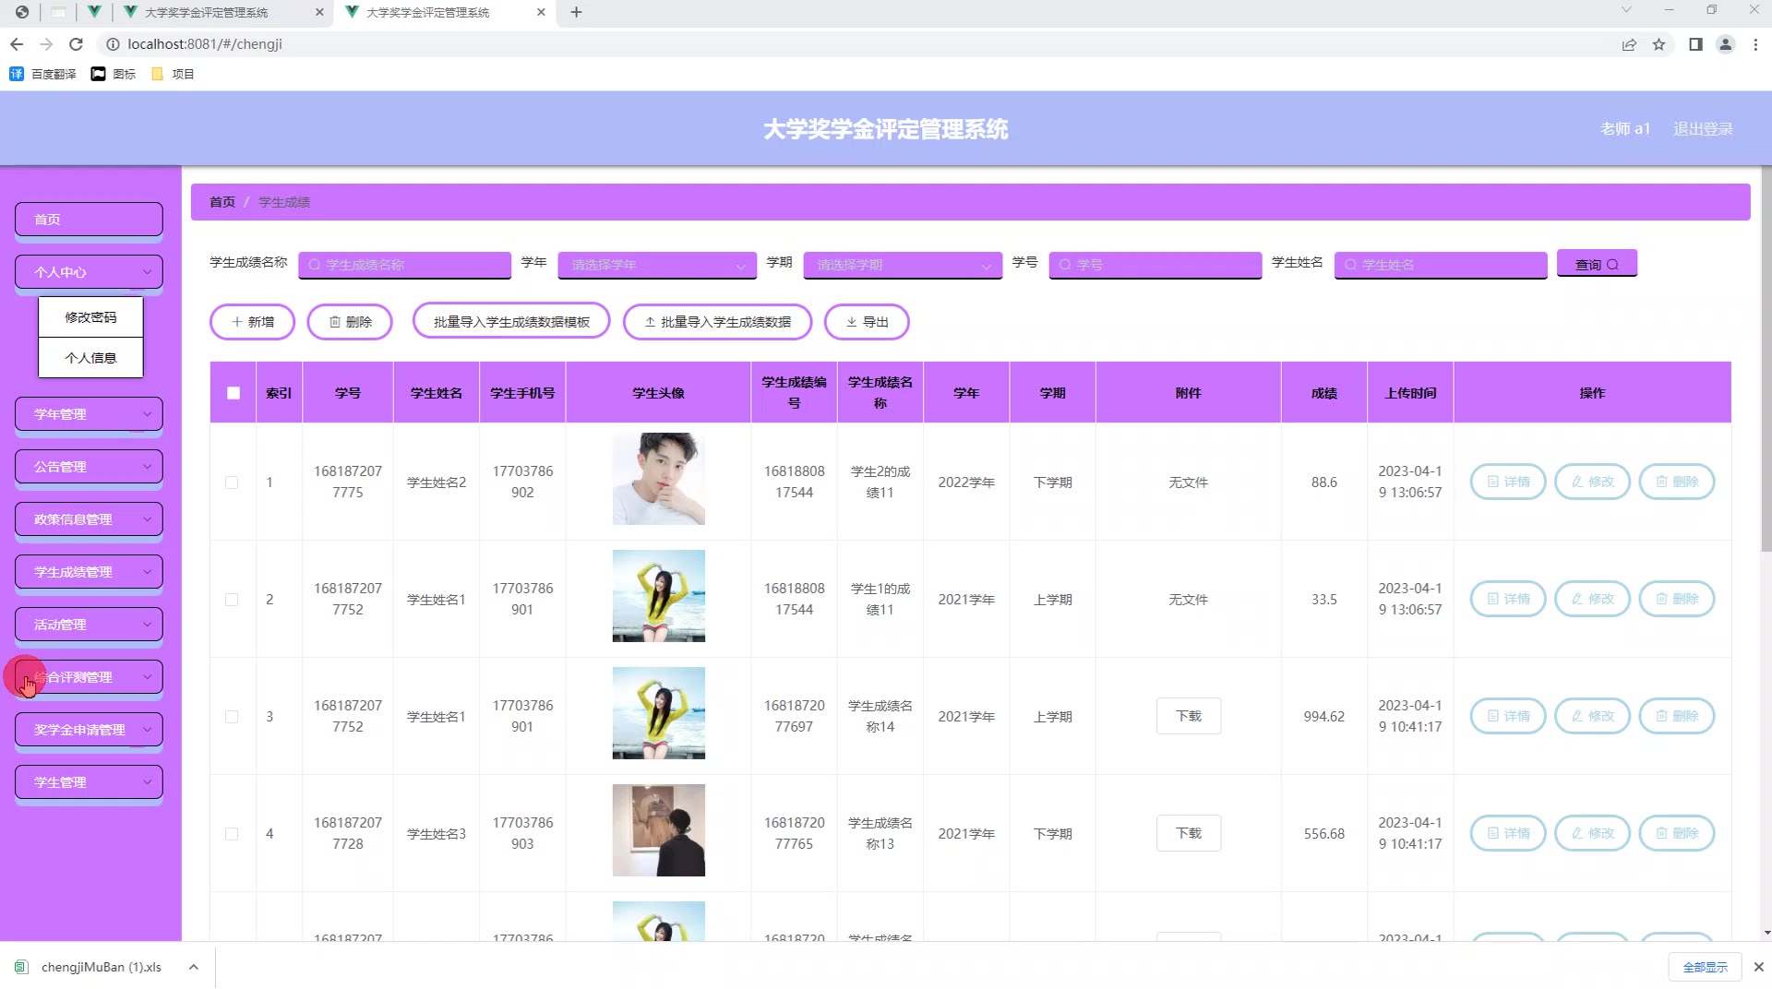Viewport: 1772px width, 989px height.
Task: Click the browser reload page icon
Action: pos(77,44)
